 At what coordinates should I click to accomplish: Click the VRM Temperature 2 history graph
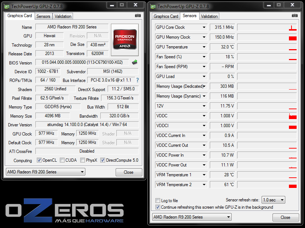(x=267, y=185)
